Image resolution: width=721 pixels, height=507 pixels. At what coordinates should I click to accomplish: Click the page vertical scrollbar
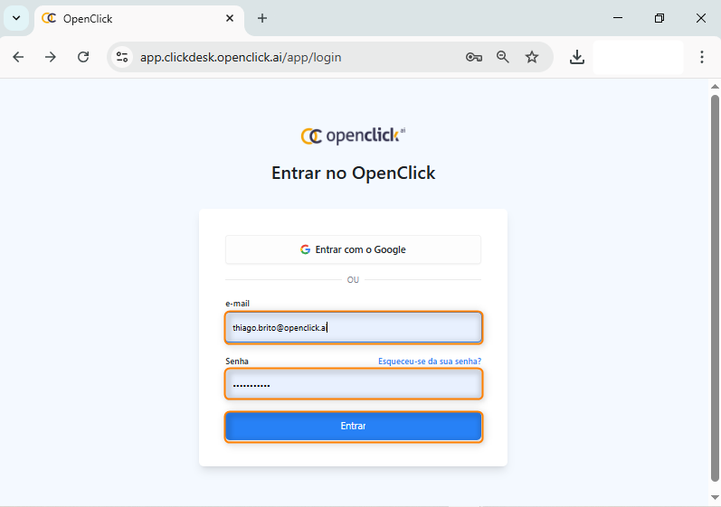tap(715, 289)
